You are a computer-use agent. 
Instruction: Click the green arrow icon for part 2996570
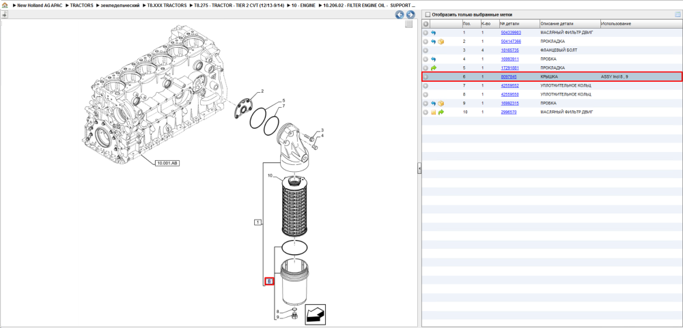coord(441,113)
